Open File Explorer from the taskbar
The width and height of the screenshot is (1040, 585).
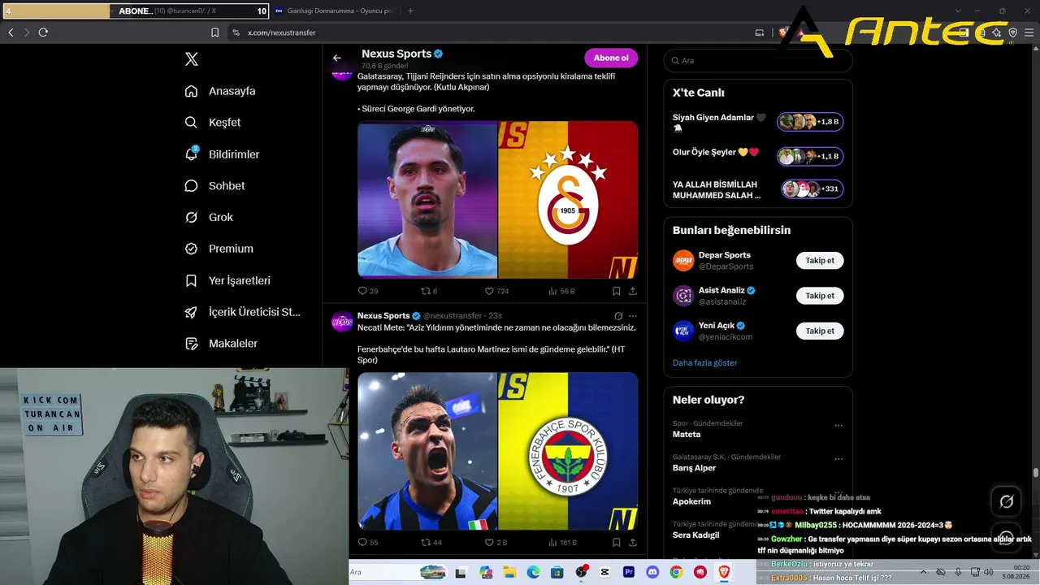coord(509,572)
